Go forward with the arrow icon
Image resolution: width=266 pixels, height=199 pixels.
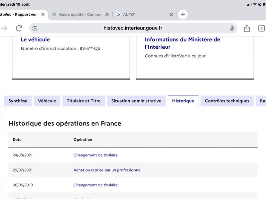pyautogui.click(x=4, y=28)
